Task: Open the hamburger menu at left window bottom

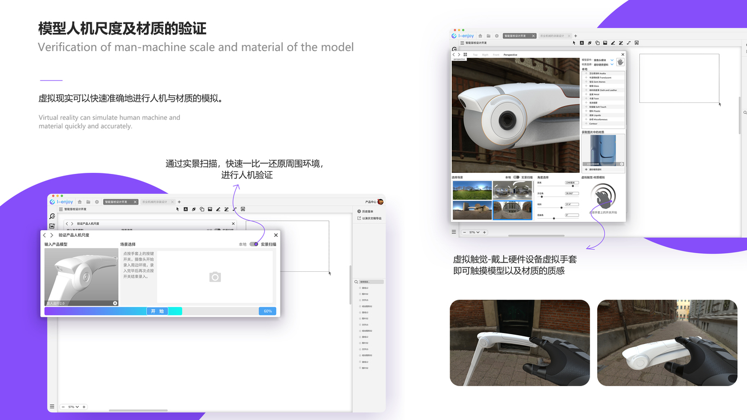Action: (52, 407)
